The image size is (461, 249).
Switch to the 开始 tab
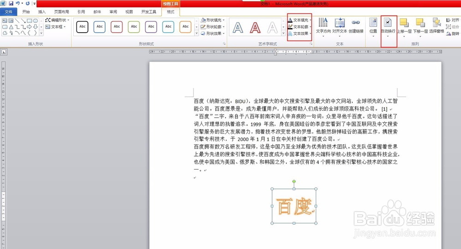click(x=26, y=12)
